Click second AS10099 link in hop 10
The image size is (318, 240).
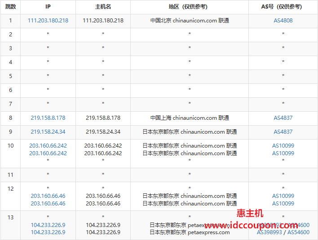click(x=283, y=153)
